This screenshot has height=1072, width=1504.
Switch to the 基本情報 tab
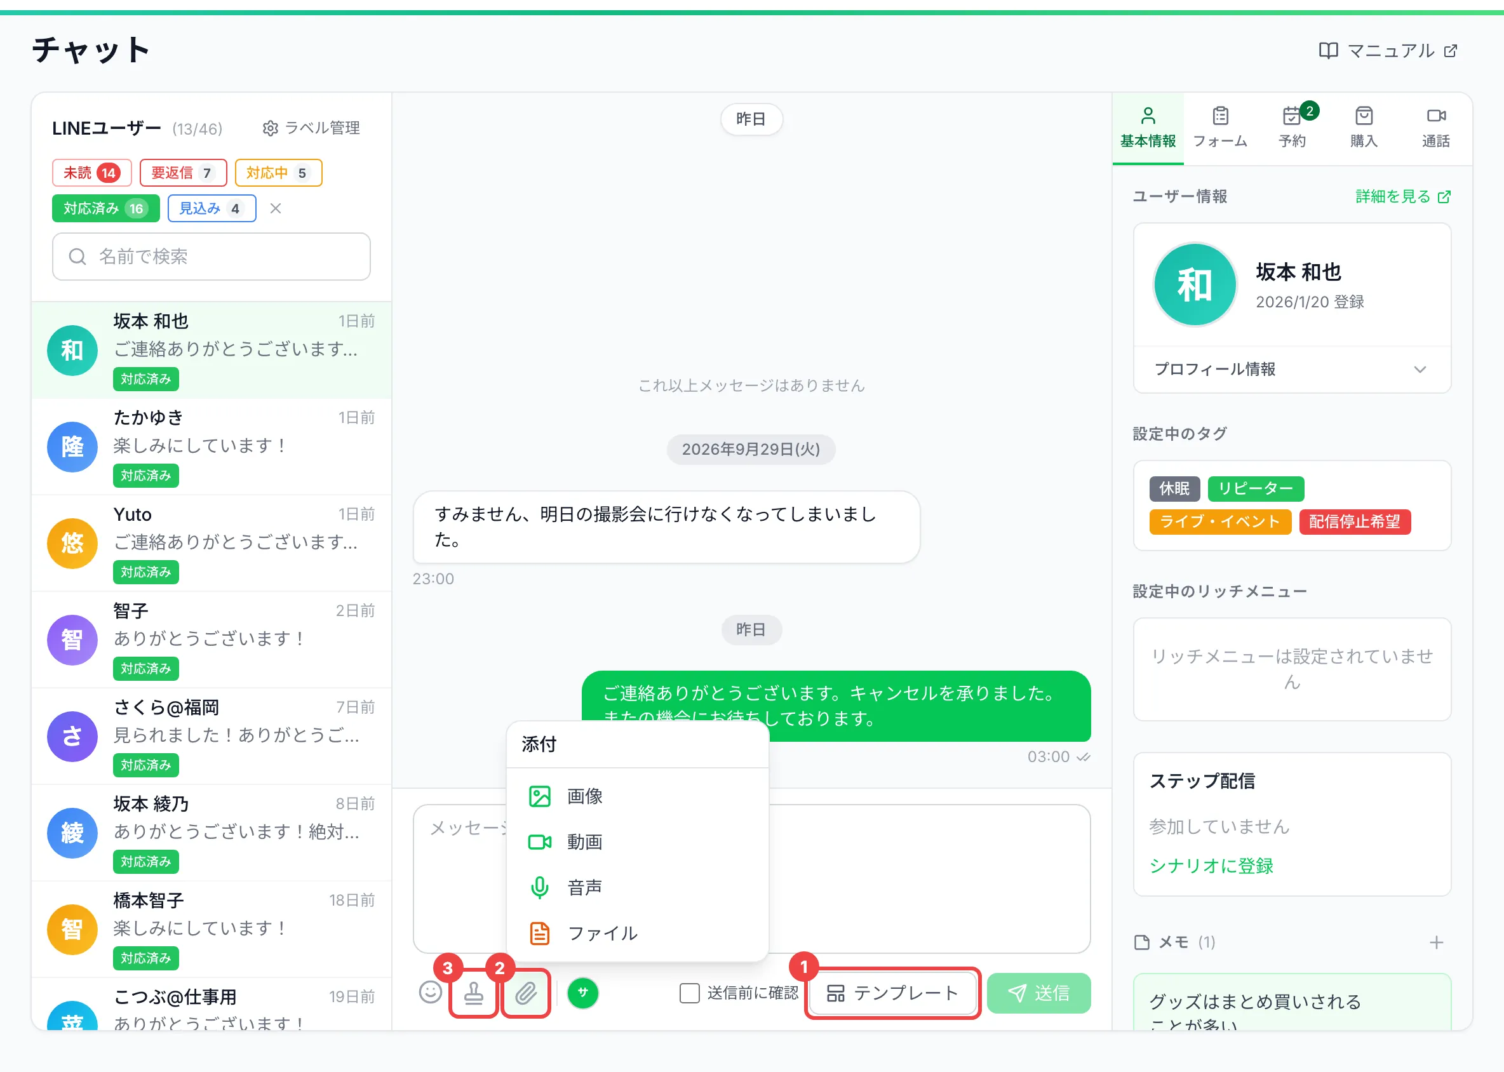[x=1148, y=128]
